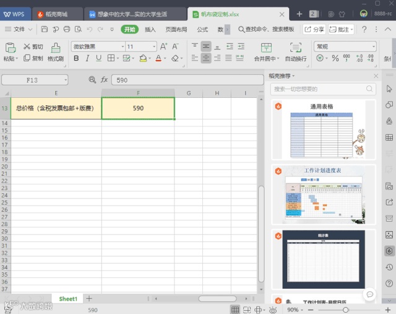Viewport: 396px width, 314px height.
Task: Open fill color dropdown arrow
Action: point(150,58)
